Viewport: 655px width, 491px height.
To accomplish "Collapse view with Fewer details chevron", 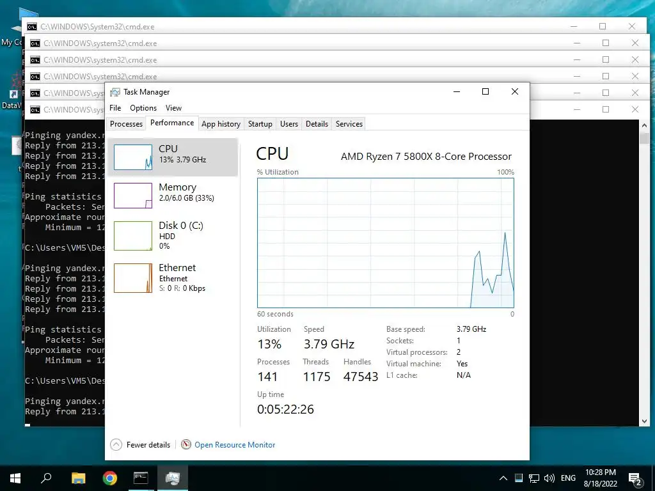I will point(116,445).
